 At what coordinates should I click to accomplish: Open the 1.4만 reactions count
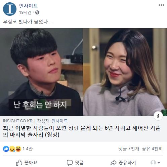28,149
